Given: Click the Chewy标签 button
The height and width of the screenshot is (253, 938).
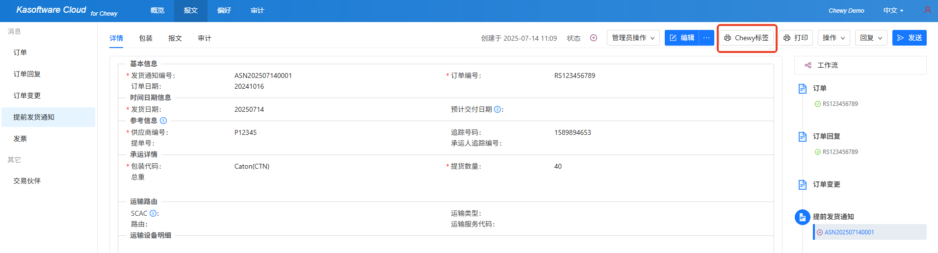Looking at the screenshot, I should click(746, 38).
